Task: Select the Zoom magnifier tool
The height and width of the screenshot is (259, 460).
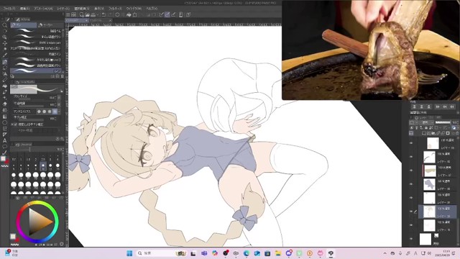Action: 5,25
